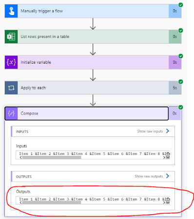
Task: Click the 0s duration on Compose step
Action: click(x=175, y=113)
